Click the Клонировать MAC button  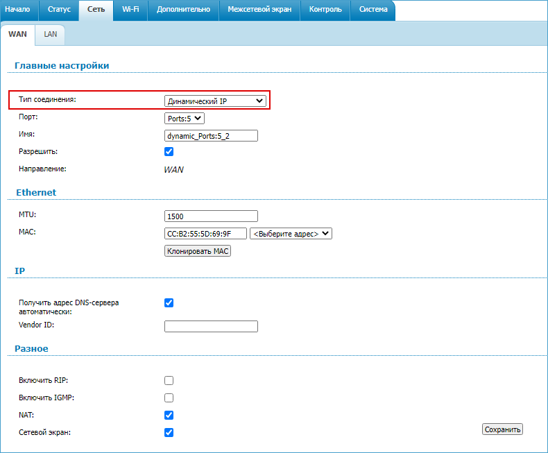pyautogui.click(x=198, y=251)
